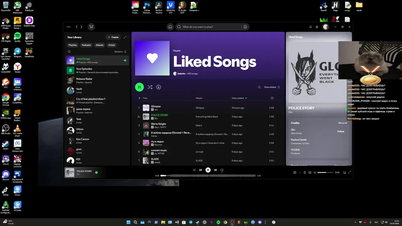Viewport: 402px width, 226px height.
Task: Open the Vaxfr artist entry
Action: coord(97,91)
